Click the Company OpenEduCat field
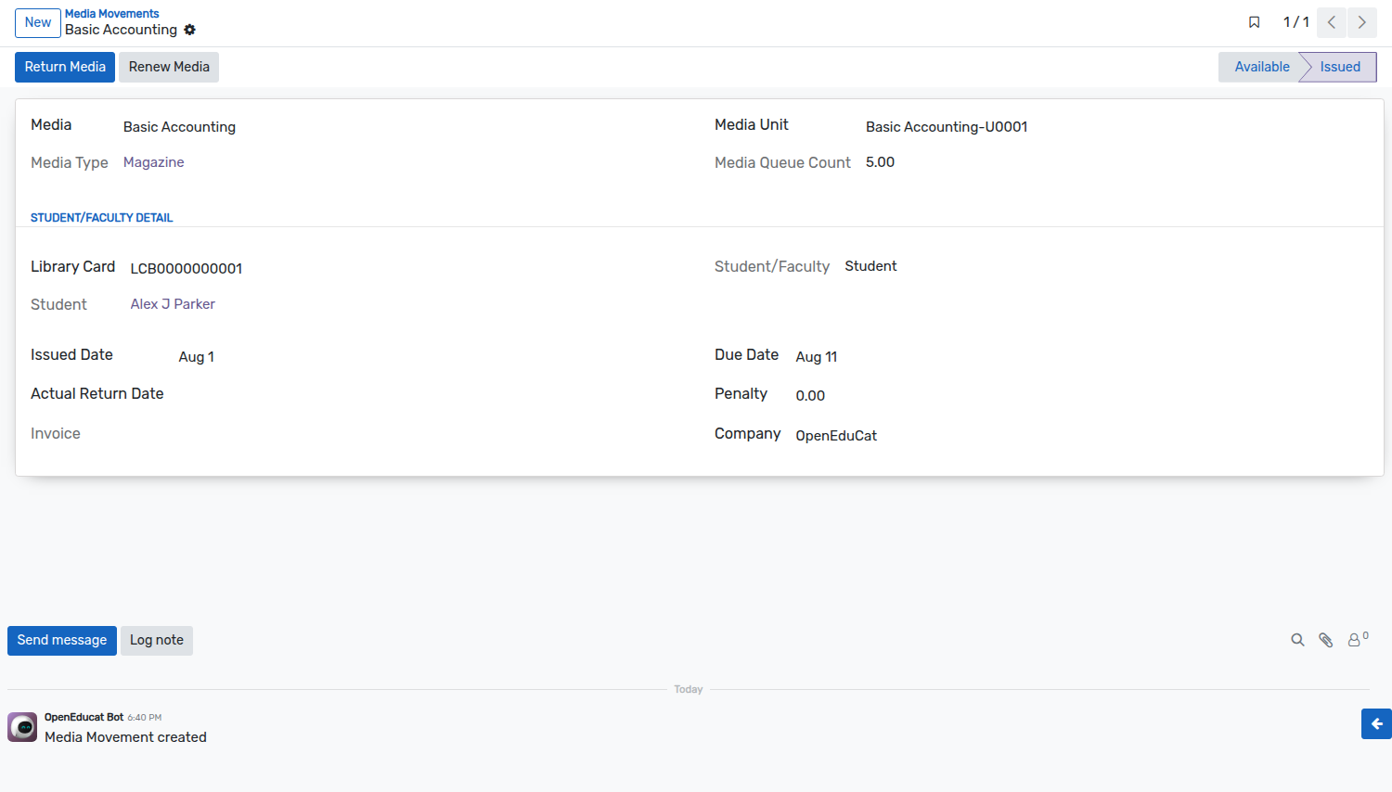This screenshot has height=792, width=1392. point(836,436)
